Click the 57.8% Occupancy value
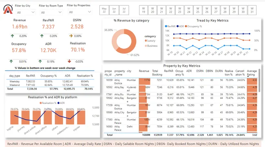The width and height of the screenshot is (265, 147). coord(19,50)
